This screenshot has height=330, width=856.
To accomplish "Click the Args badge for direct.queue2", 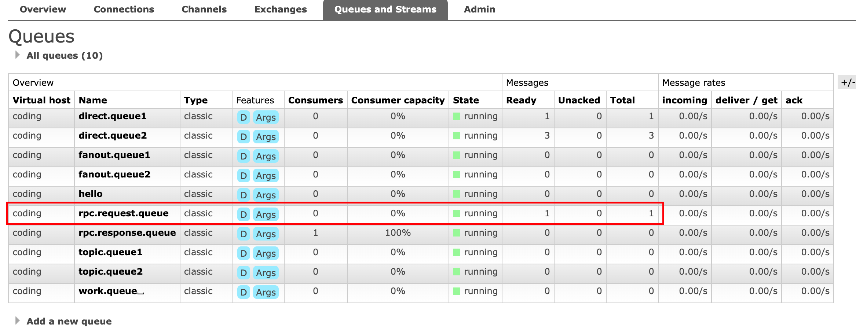I will click(266, 137).
